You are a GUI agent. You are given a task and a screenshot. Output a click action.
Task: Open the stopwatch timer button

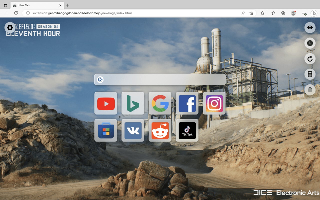[x=310, y=90]
